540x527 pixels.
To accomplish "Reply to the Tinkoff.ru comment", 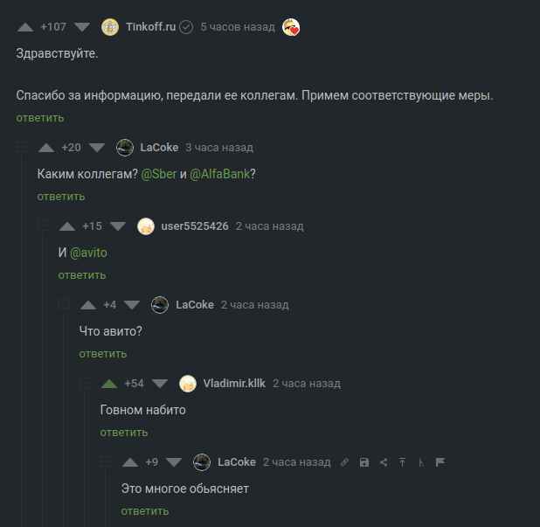I will pyautogui.click(x=39, y=118).
